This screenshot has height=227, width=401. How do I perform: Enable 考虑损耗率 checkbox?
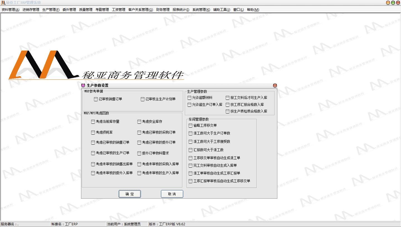pos(93,132)
